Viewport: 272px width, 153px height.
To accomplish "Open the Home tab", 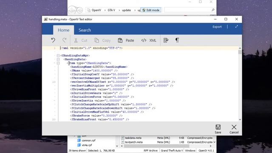I will tap(63, 30).
